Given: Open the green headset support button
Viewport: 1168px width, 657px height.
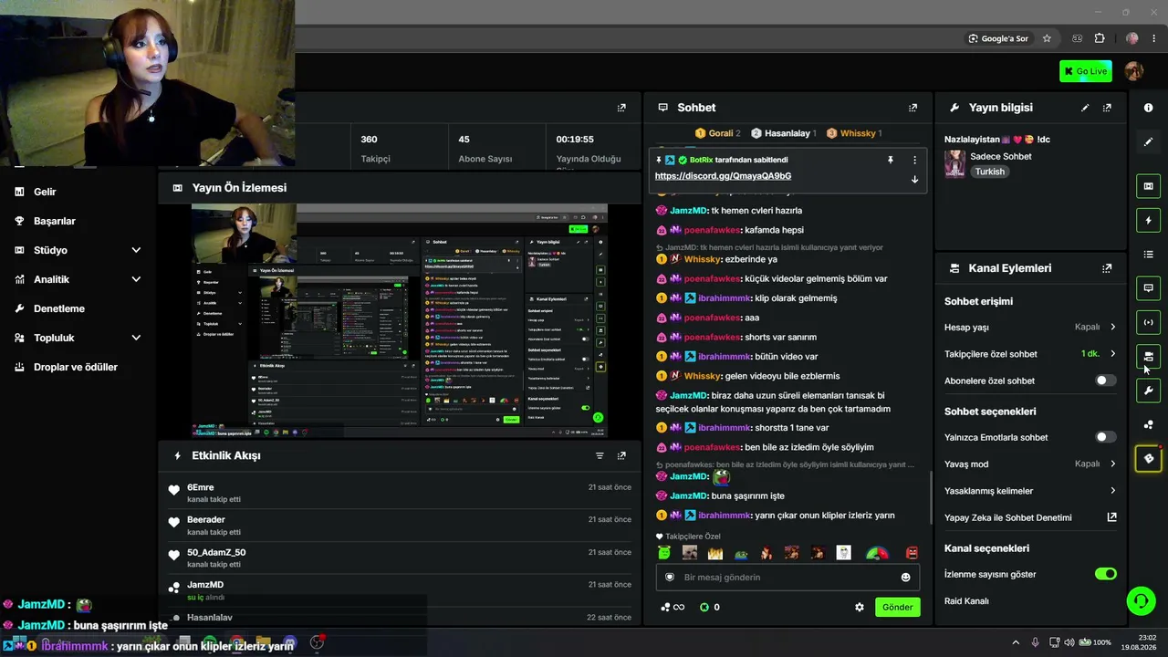Looking at the screenshot, I should [1141, 600].
